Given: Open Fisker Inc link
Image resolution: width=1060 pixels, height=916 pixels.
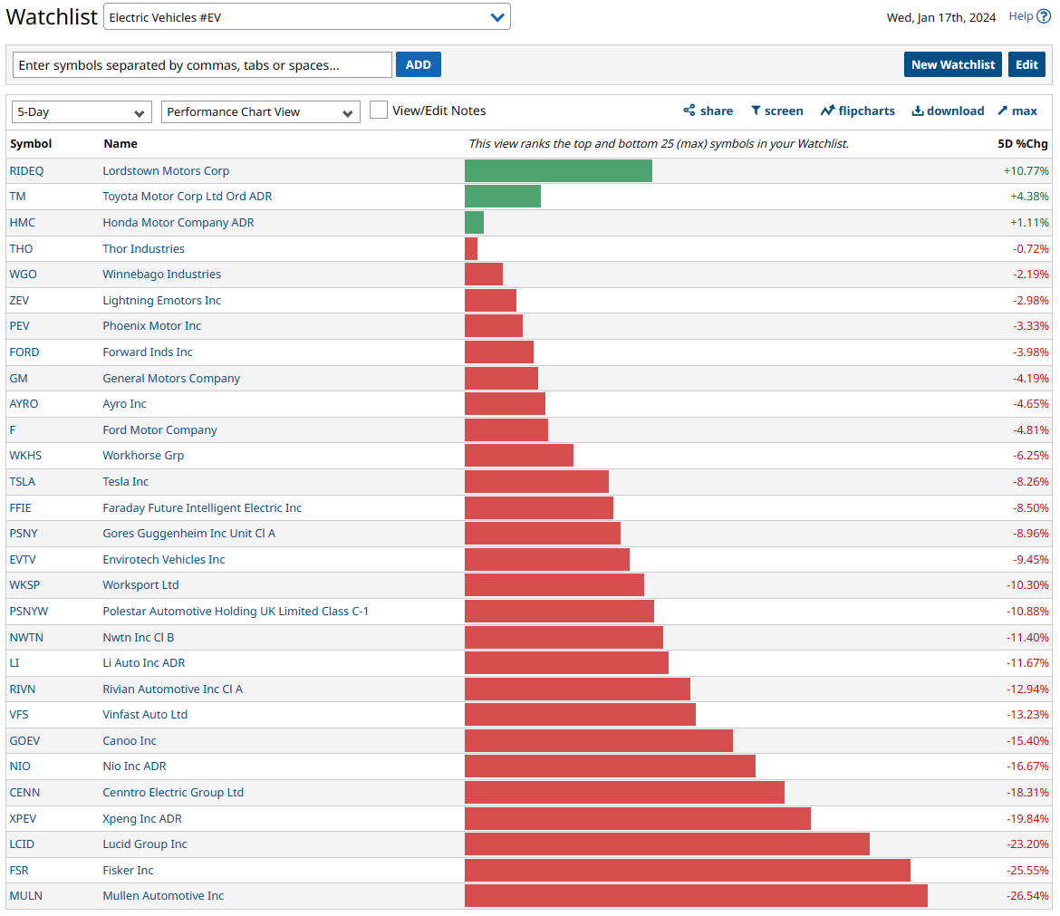Looking at the screenshot, I should tap(128, 871).
